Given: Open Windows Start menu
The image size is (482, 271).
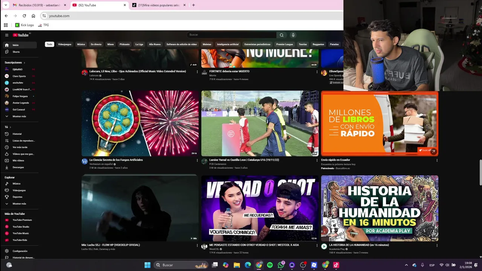Looking at the screenshot, I should coord(147,265).
